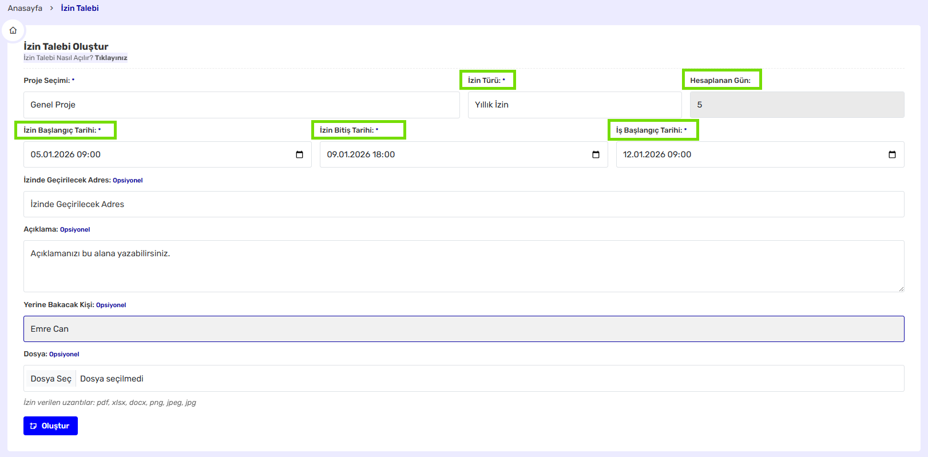Open calendar picker for İzin Bitiş Tarihi
The width and height of the screenshot is (928, 457).
click(x=596, y=154)
